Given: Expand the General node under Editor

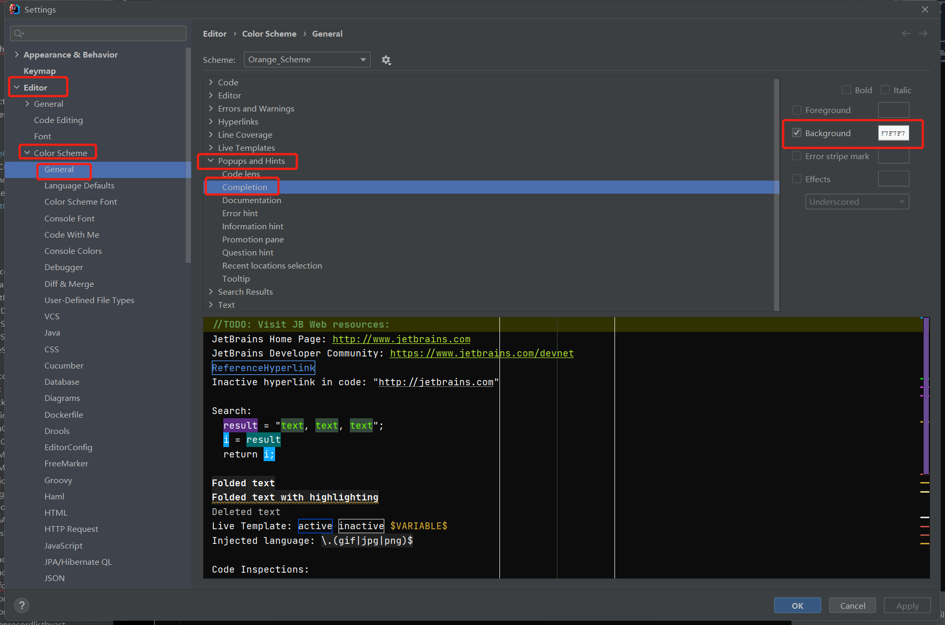Looking at the screenshot, I should click(27, 104).
